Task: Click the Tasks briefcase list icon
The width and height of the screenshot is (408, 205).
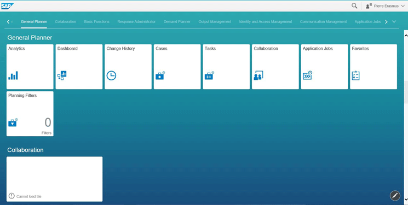Action: click(x=209, y=75)
